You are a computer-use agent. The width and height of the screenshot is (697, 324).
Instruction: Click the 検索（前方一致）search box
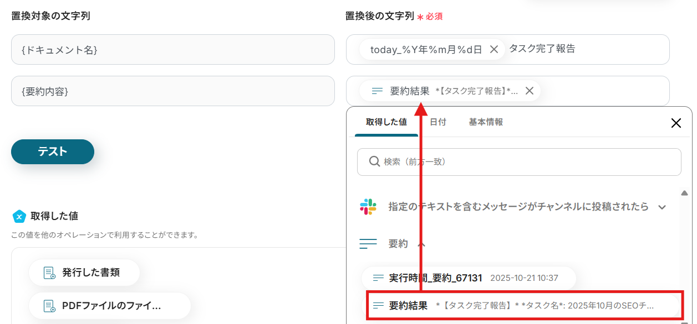click(519, 162)
